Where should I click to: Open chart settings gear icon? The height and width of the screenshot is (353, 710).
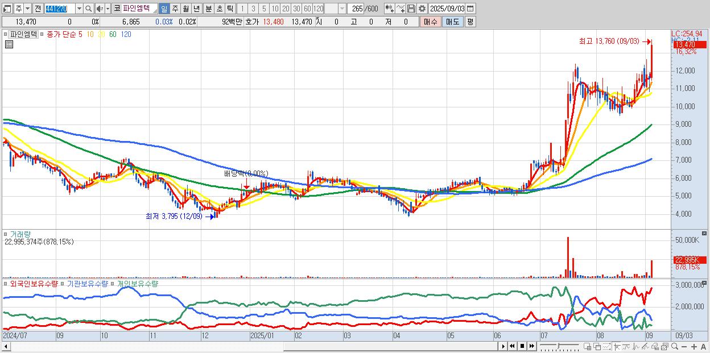[422, 9]
